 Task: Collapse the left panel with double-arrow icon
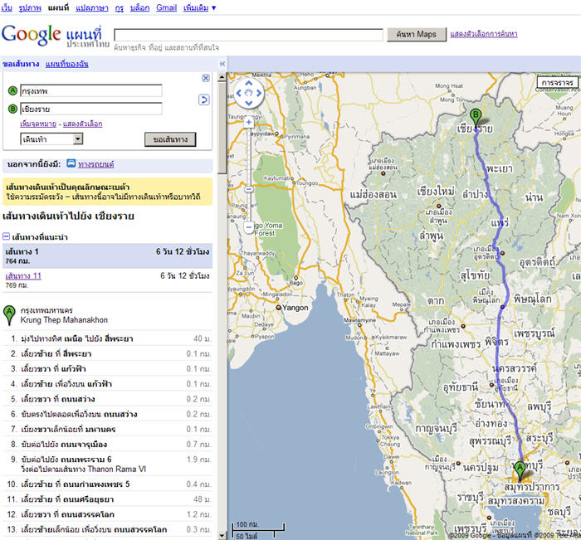click(222, 64)
